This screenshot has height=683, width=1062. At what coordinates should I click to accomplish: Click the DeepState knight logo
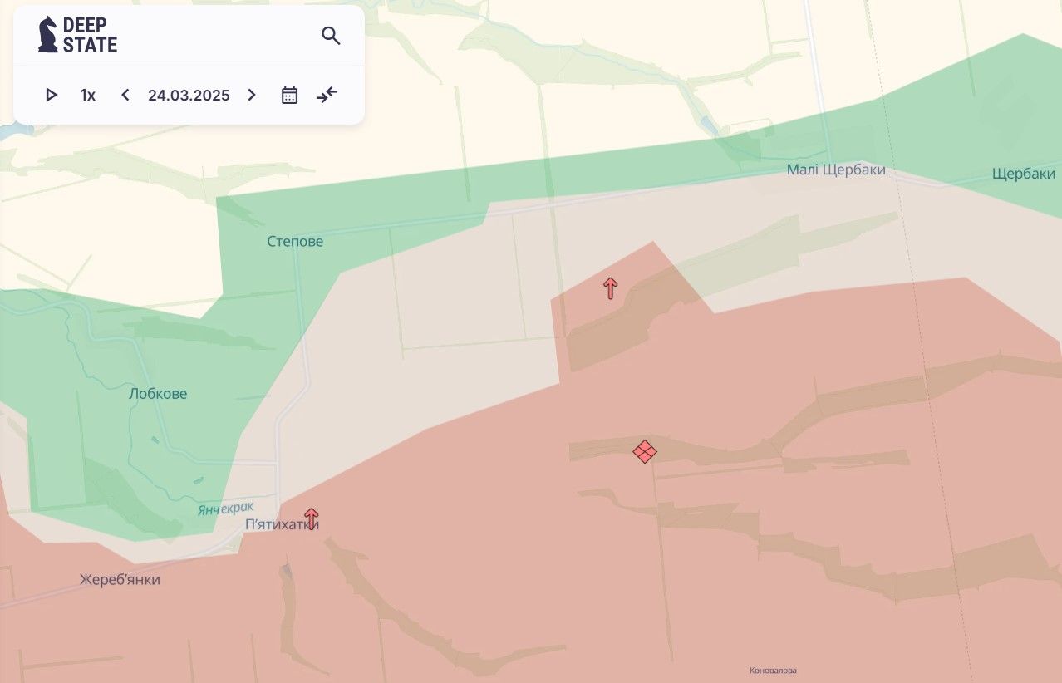pos(48,35)
